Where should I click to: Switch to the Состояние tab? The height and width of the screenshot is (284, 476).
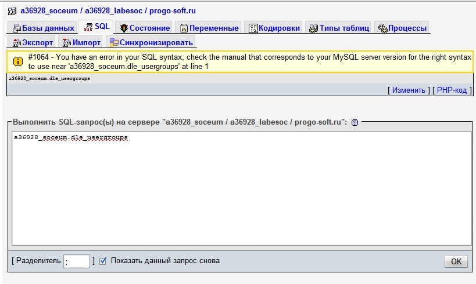(x=149, y=28)
